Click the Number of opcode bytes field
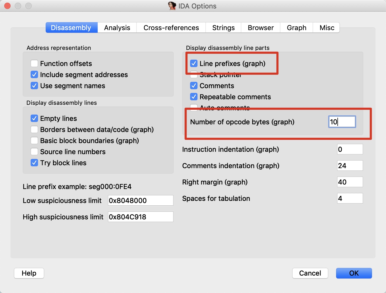Image resolution: width=386 pixels, height=293 pixels. (342, 122)
